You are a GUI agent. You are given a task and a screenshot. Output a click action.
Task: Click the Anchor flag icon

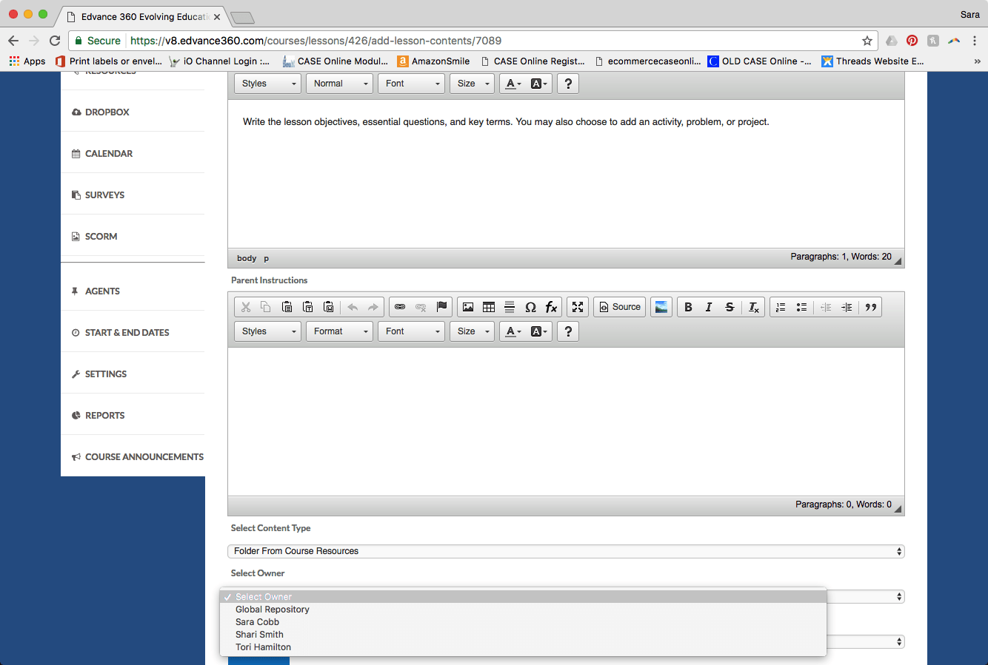point(442,307)
